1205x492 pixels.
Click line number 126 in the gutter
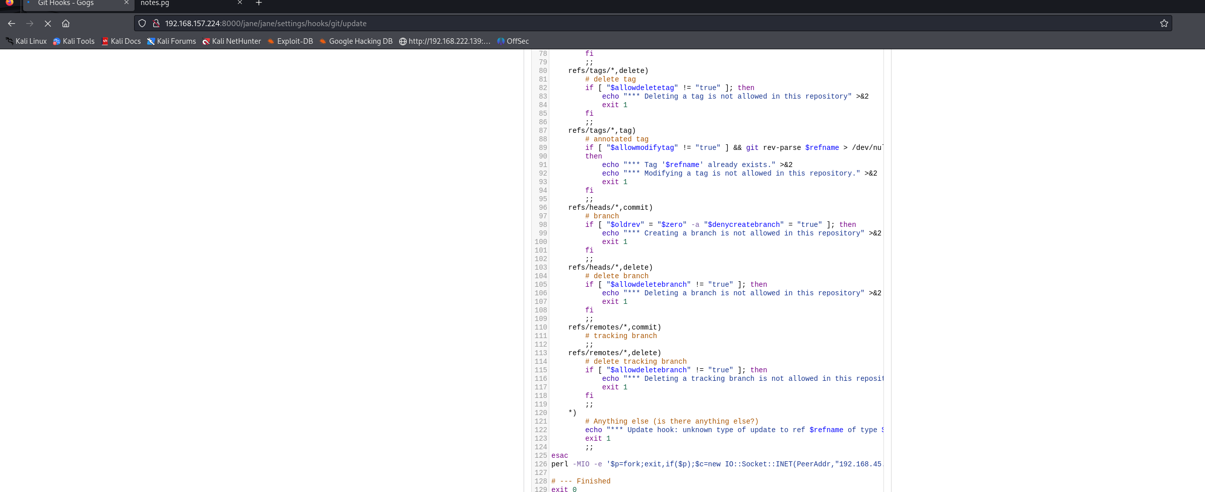coord(541,464)
